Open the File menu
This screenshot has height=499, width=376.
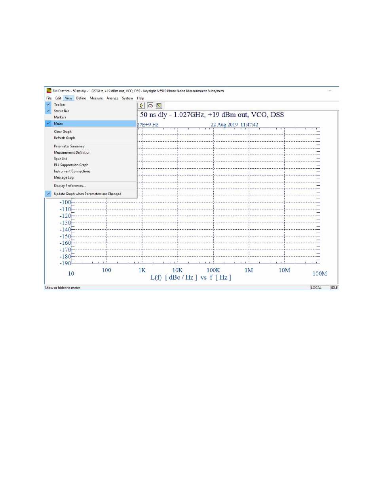(49, 98)
